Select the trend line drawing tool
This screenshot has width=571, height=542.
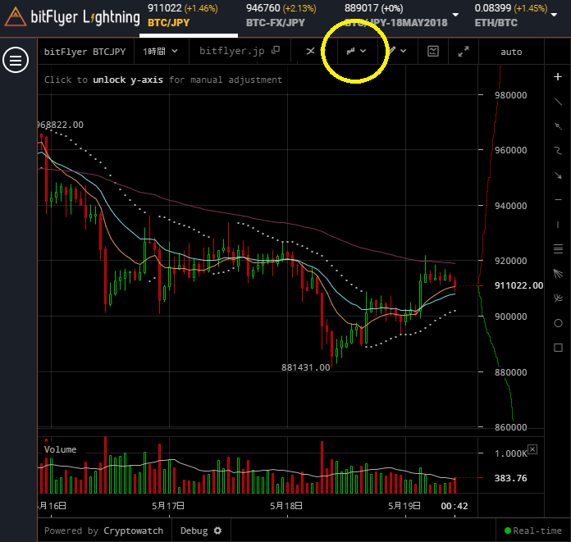pos(558,101)
